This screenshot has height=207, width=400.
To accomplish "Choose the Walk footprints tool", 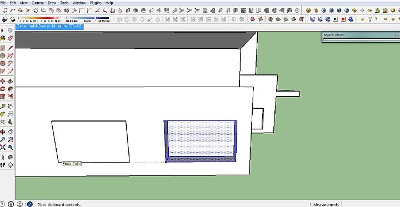I will [3, 165].
